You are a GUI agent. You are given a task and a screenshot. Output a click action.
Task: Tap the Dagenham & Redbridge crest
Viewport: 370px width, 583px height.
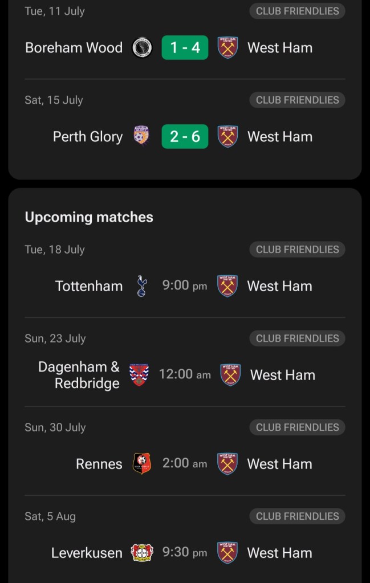(139, 375)
